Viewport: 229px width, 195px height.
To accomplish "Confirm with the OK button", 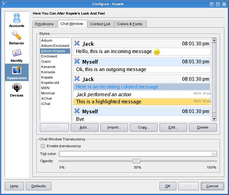I will pyautogui.click(x=168, y=186).
